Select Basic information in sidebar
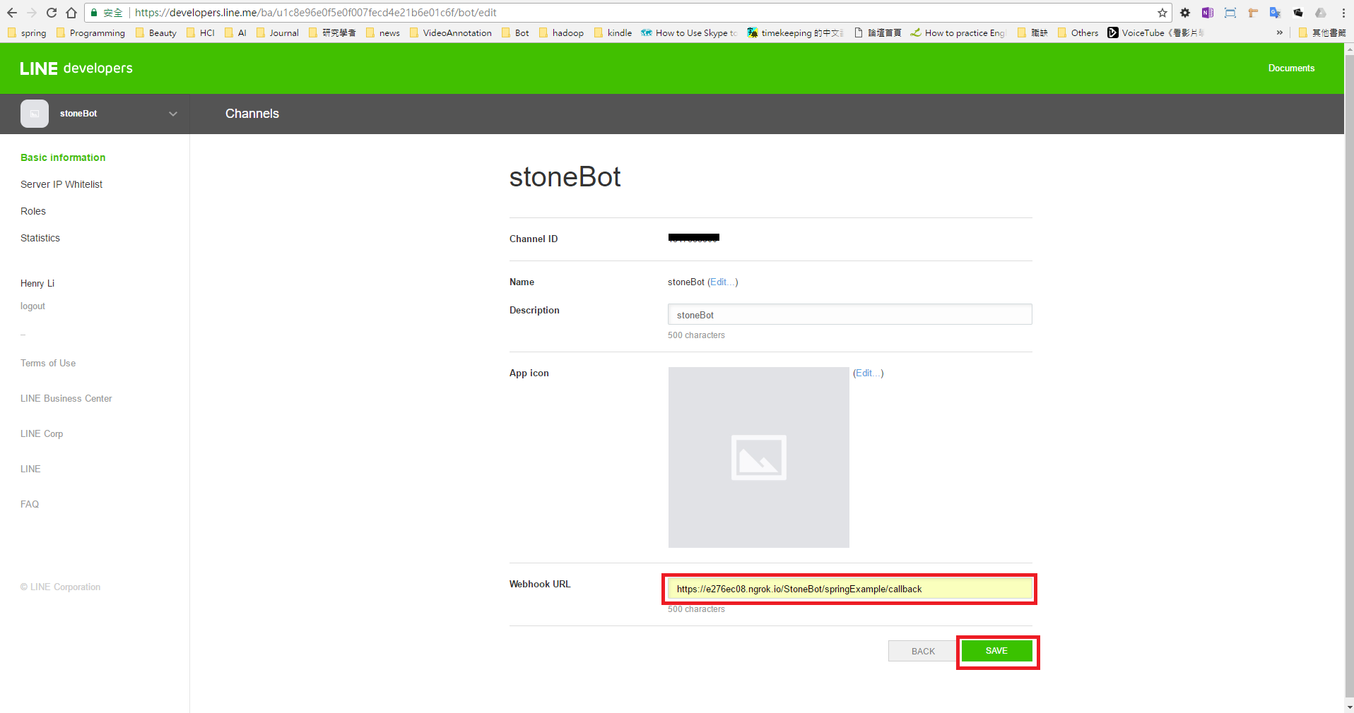Screen dimensions: 1354x713 pyautogui.click(x=63, y=157)
